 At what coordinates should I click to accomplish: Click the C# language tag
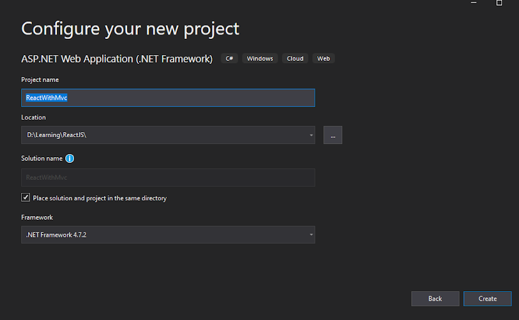tap(229, 59)
